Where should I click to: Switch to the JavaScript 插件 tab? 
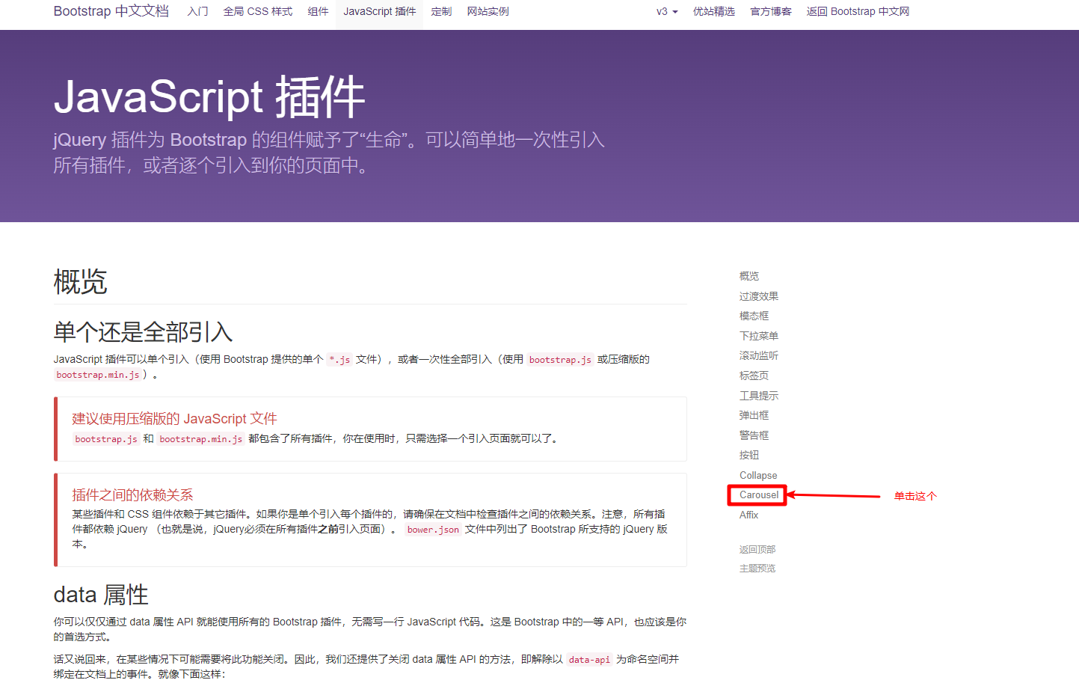379,11
